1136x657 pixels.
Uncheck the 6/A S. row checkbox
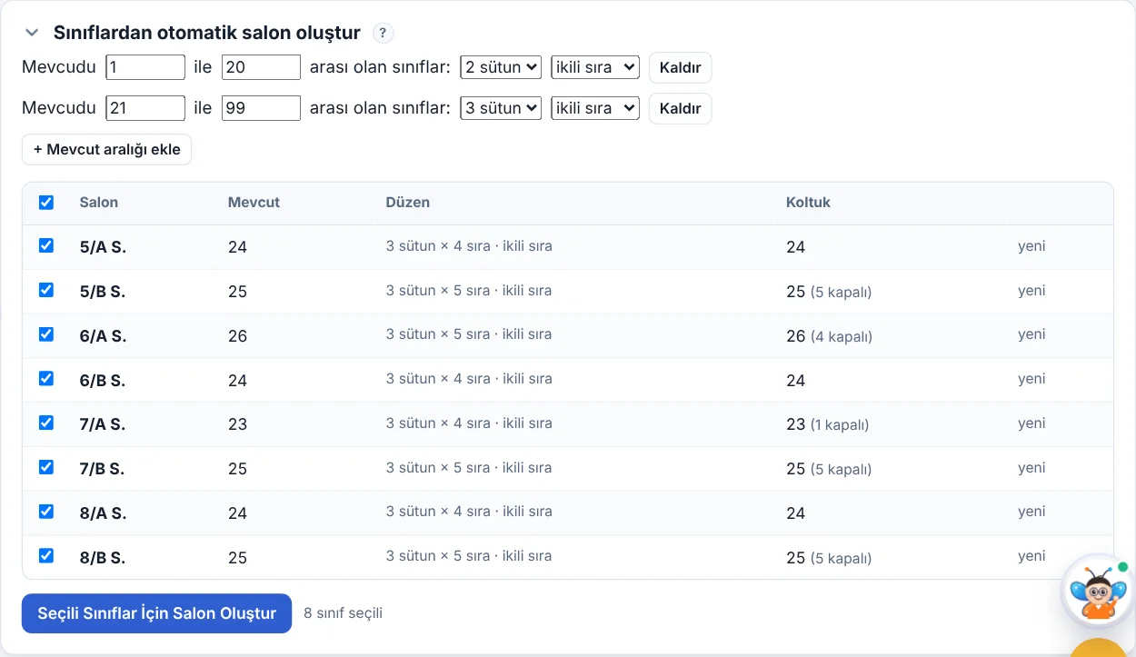click(46, 334)
